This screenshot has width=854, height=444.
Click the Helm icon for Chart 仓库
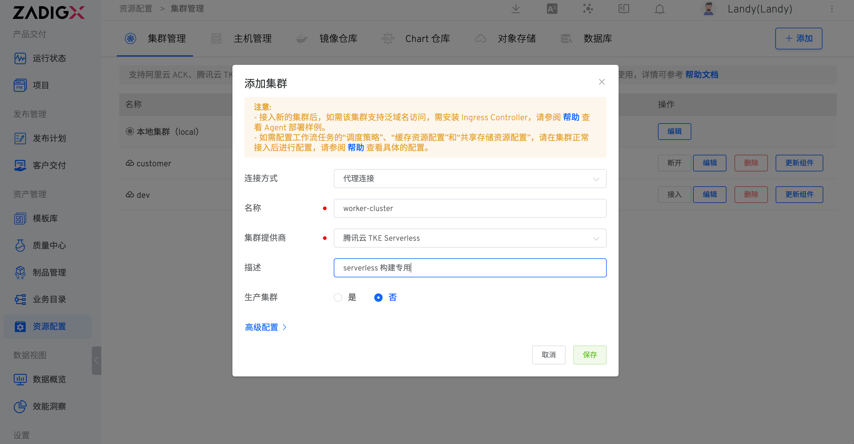[x=388, y=38]
